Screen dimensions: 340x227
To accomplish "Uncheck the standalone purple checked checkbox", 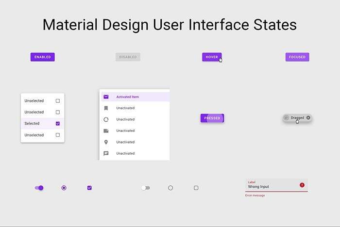I will pyautogui.click(x=89, y=188).
